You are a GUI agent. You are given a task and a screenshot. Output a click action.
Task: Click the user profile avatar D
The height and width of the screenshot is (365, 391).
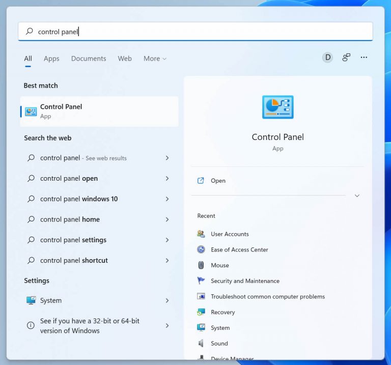coord(328,58)
